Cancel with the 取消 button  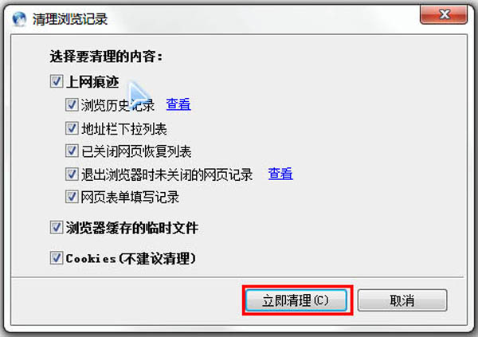[402, 300]
